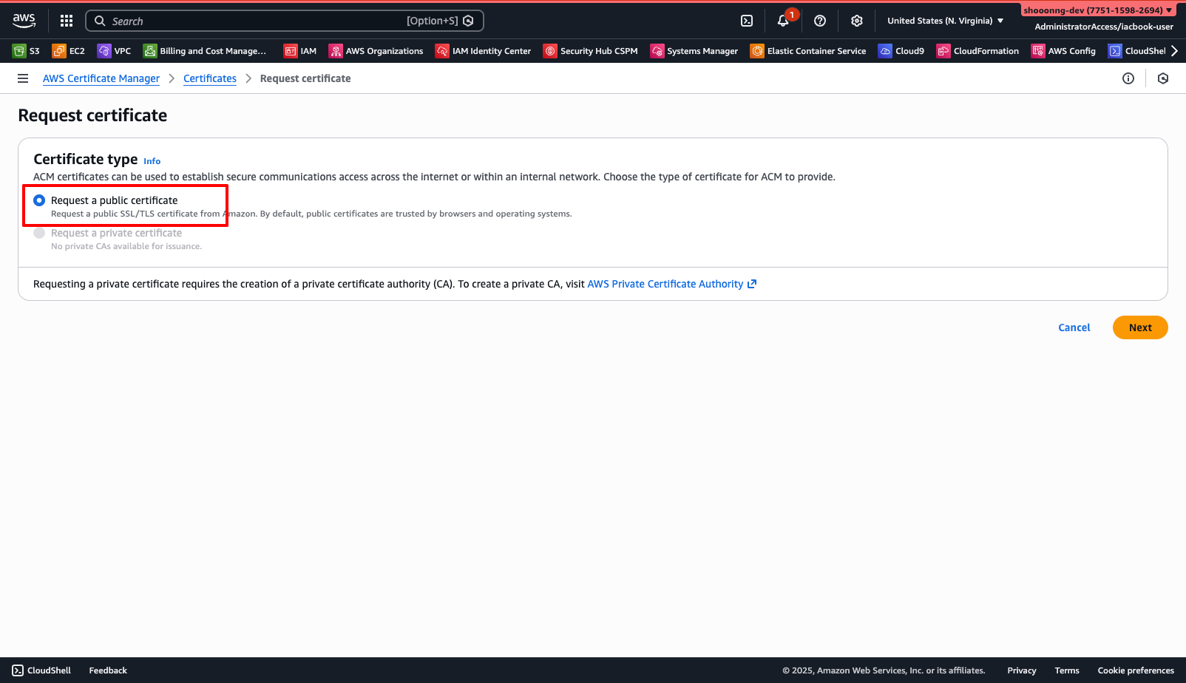
Task: Open Cookie preferences in footer
Action: tap(1136, 670)
